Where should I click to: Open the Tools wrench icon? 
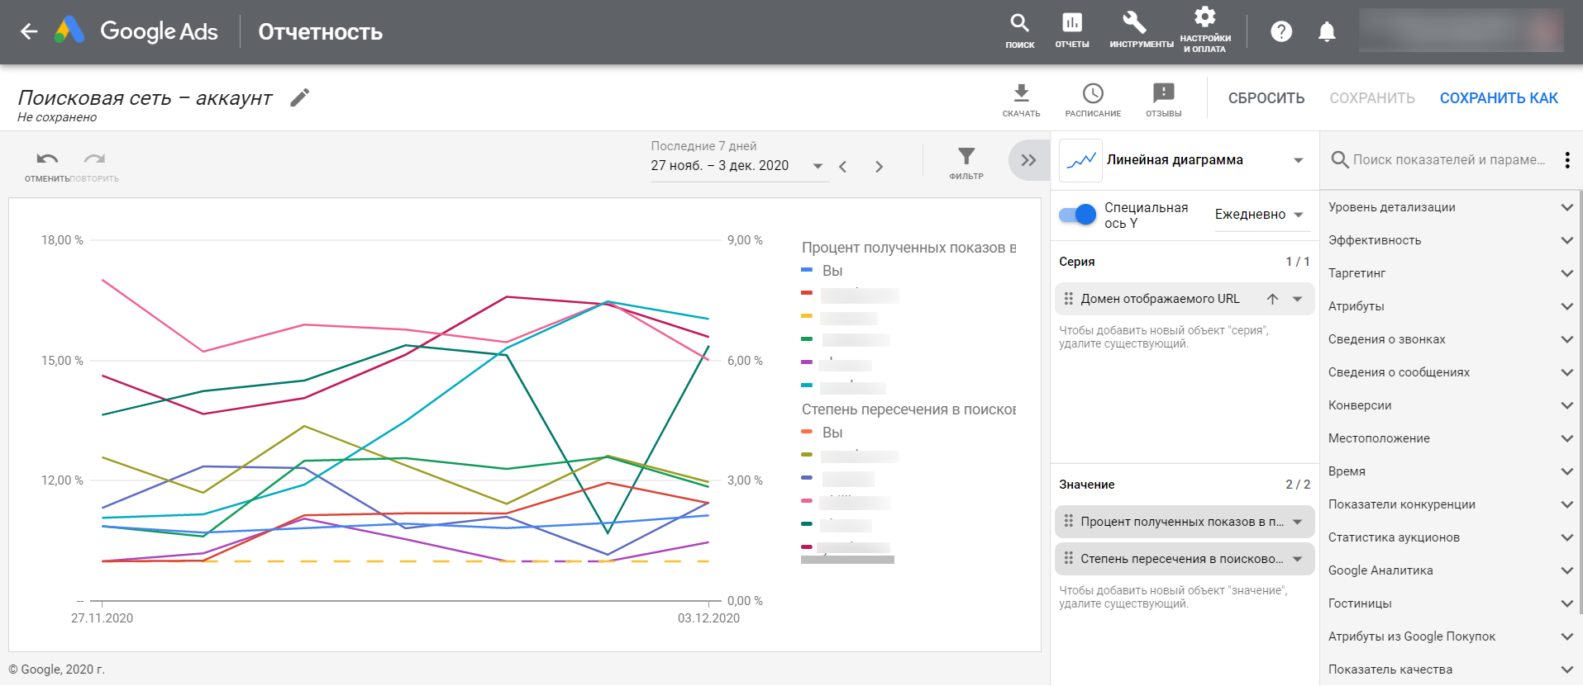click(x=1134, y=24)
